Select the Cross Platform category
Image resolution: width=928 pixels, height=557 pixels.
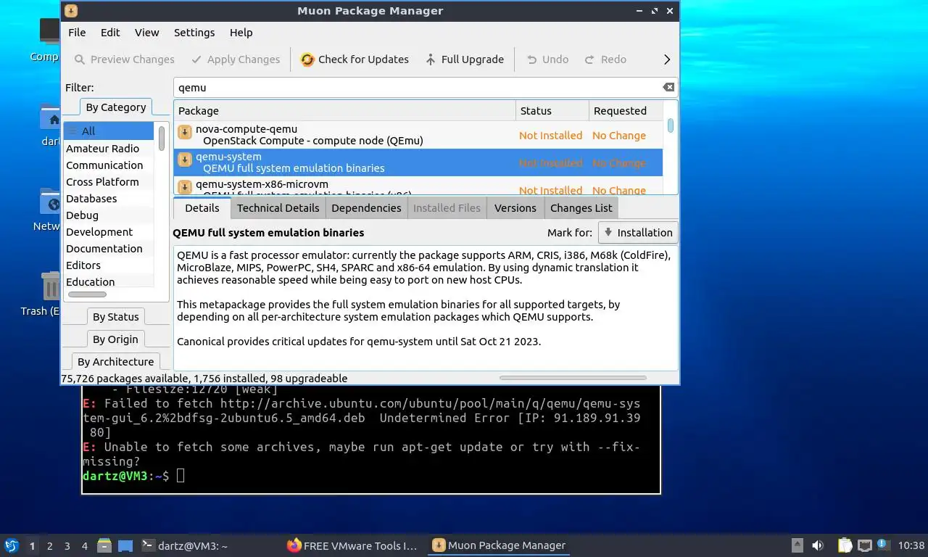click(x=109, y=182)
